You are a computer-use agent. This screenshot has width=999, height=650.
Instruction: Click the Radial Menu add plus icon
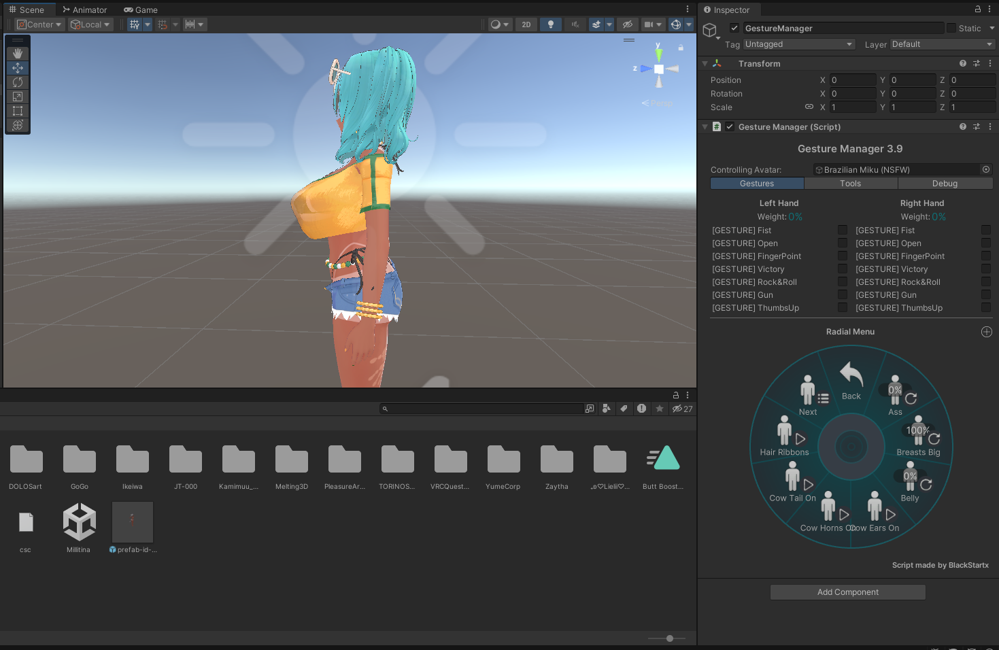[987, 332]
